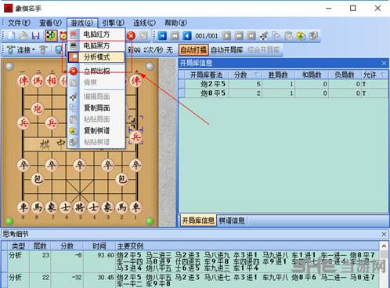Open the 引擎(E) menu

click(x=113, y=23)
